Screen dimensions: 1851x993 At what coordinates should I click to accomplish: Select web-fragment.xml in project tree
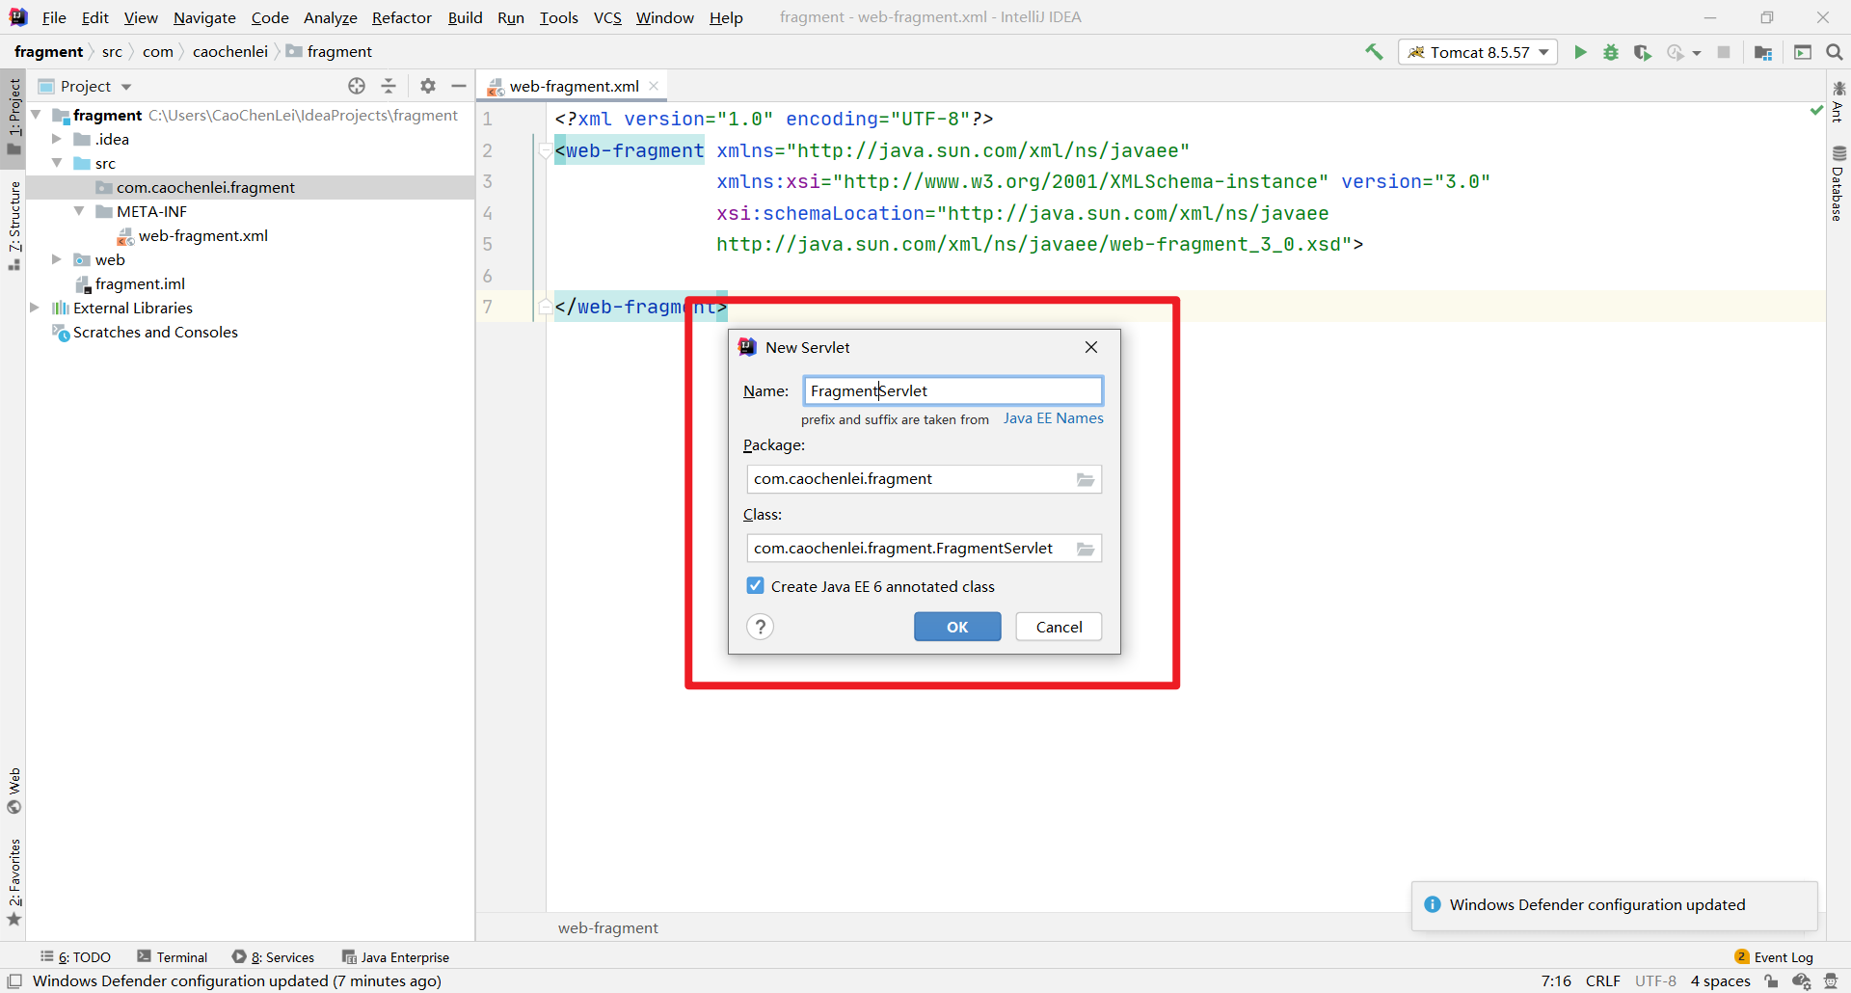click(x=203, y=235)
